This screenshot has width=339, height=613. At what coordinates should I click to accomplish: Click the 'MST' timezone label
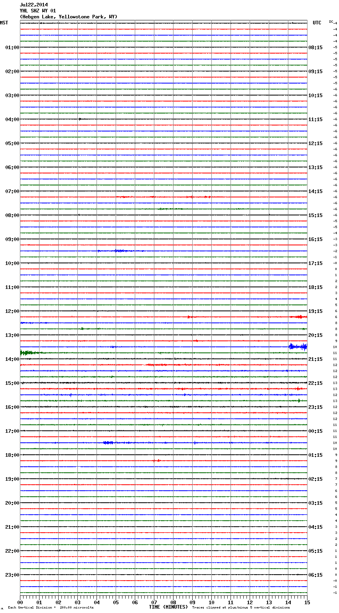click(4, 23)
